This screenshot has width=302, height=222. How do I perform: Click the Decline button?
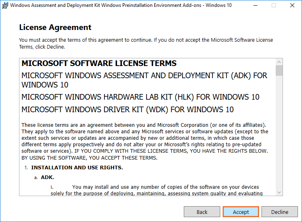coord(280,212)
